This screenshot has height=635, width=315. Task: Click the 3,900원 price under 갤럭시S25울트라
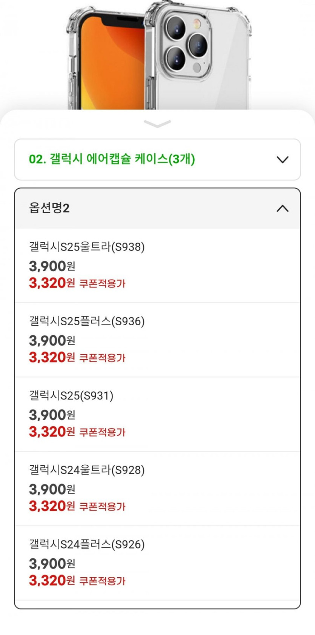click(x=52, y=266)
